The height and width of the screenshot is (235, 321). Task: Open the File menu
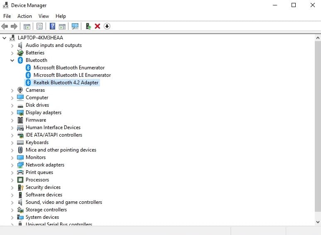pyautogui.click(x=7, y=16)
